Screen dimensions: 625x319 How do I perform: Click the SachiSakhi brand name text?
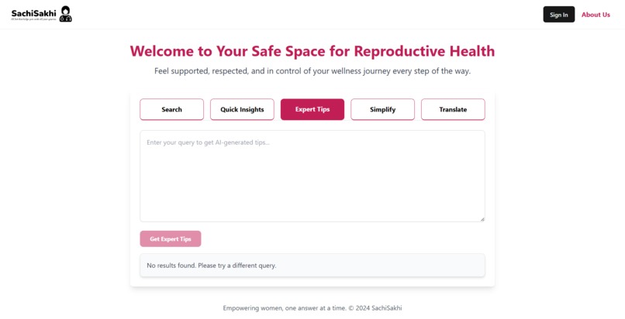tap(33, 13)
